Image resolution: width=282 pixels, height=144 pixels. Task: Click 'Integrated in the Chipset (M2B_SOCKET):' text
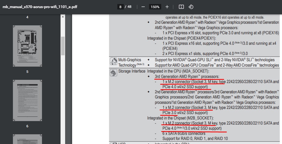tap(180, 118)
